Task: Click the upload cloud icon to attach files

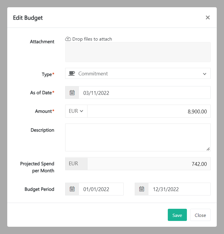Action: [68, 39]
